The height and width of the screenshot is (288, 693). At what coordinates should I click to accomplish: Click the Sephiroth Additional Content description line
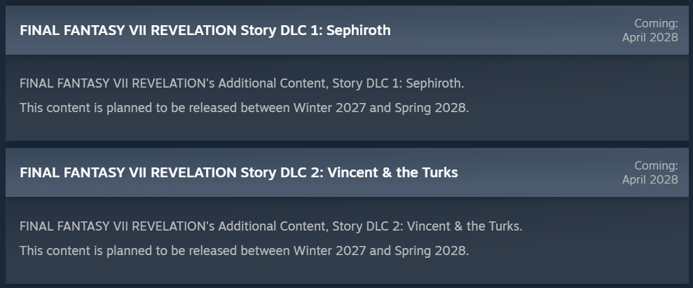click(242, 83)
